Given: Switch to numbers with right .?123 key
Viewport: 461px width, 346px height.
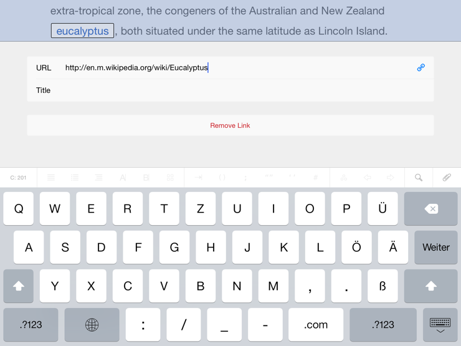Looking at the screenshot, I should [x=383, y=324].
